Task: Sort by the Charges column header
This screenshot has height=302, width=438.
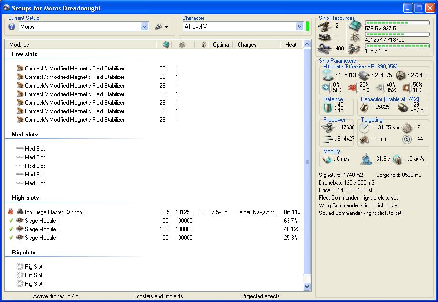Action: 247,45
